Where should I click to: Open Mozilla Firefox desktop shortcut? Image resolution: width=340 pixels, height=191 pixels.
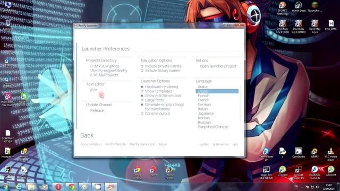pos(169,172)
